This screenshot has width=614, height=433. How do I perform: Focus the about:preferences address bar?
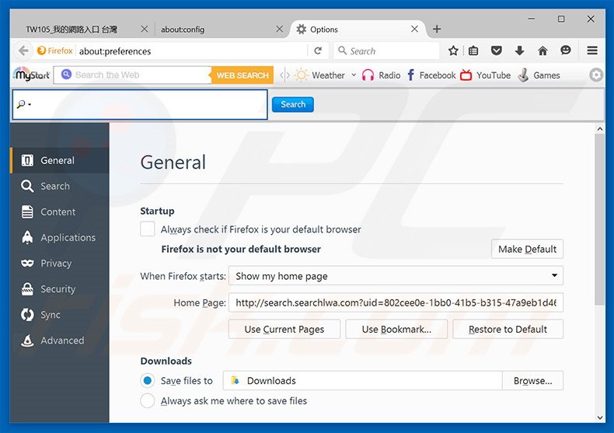[x=192, y=51]
